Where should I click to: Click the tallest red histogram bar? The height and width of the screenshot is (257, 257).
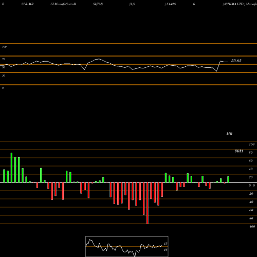point(148,203)
